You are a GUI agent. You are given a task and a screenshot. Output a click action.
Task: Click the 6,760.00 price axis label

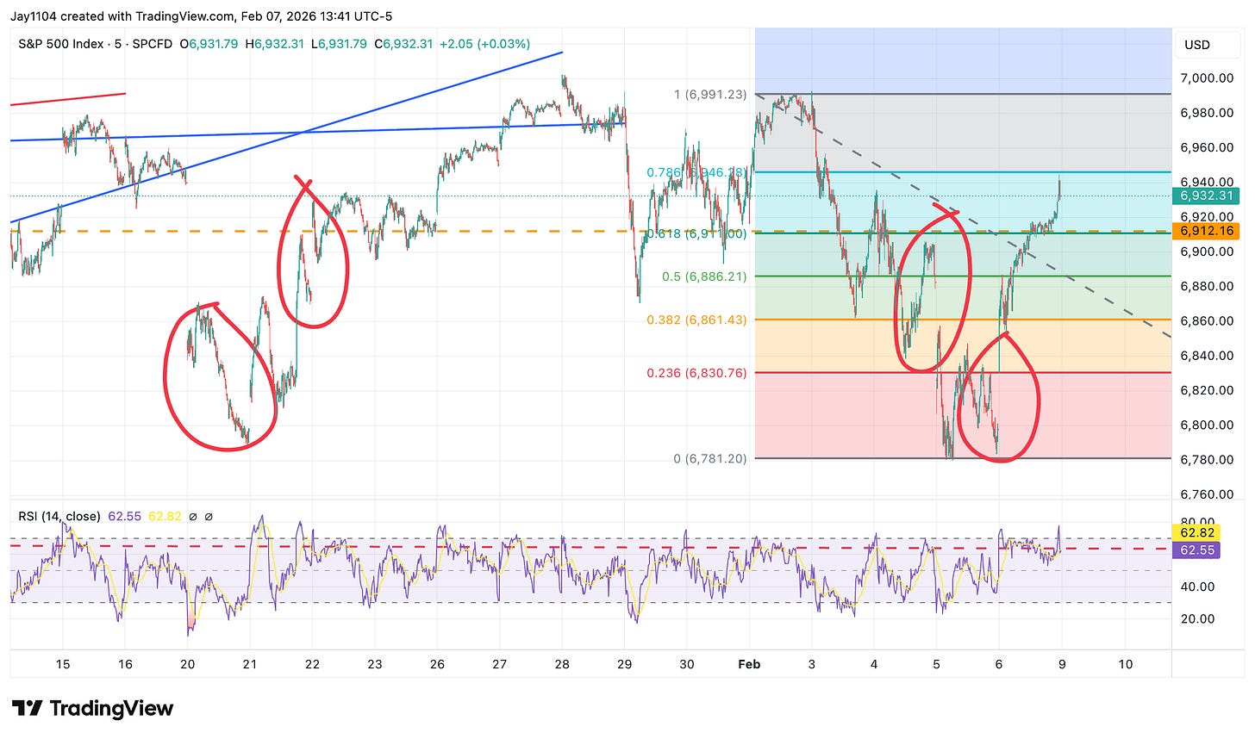pyautogui.click(x=1207, y=494)
